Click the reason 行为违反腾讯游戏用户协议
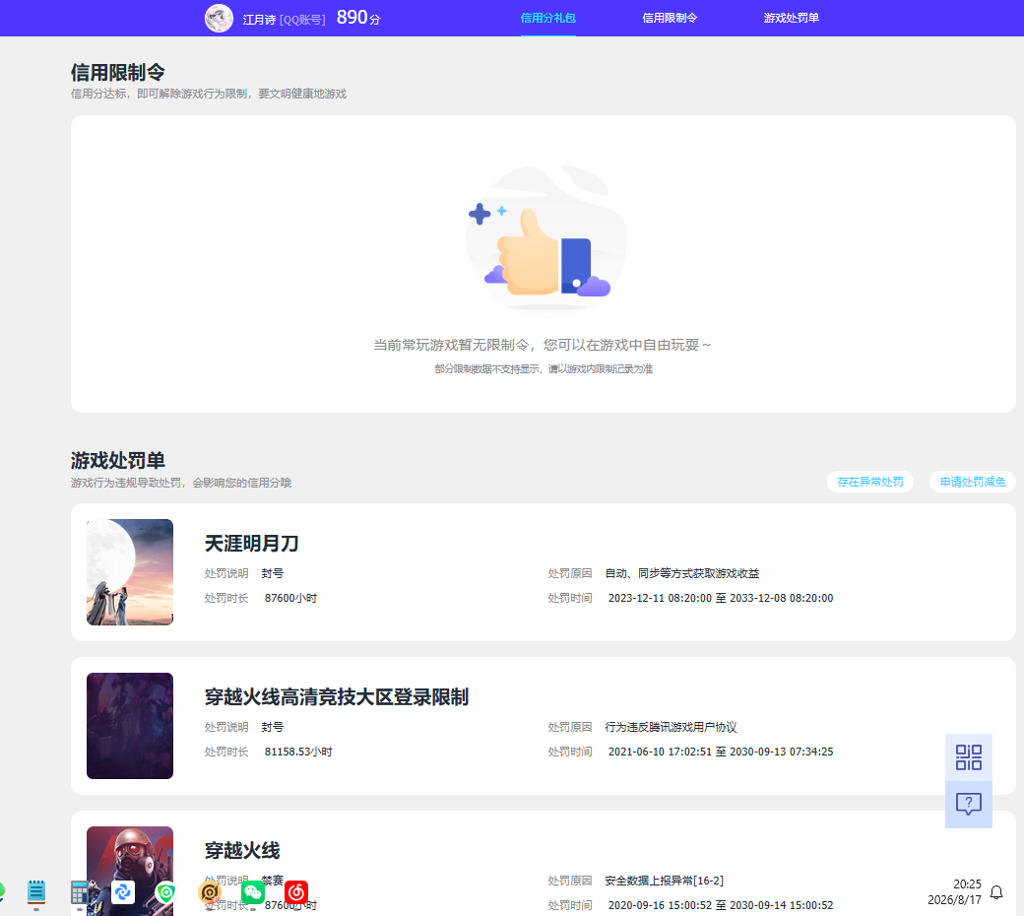The width and height of the screenshot is (1024, 916). coord(671,727)
